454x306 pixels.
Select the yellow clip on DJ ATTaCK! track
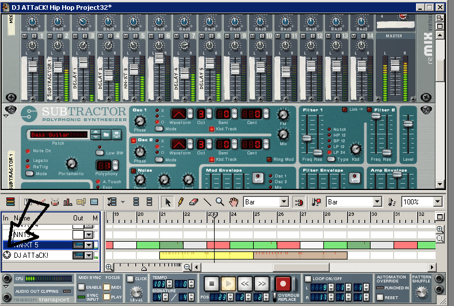coord(207,255)
